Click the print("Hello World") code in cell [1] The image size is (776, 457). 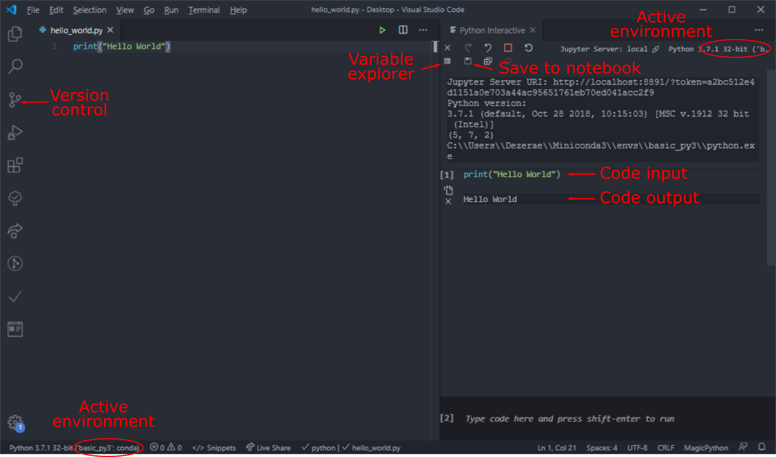coord(512,174)
